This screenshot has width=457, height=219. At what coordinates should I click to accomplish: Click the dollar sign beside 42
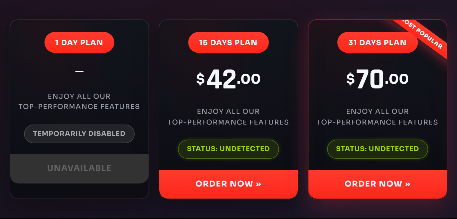200,79
